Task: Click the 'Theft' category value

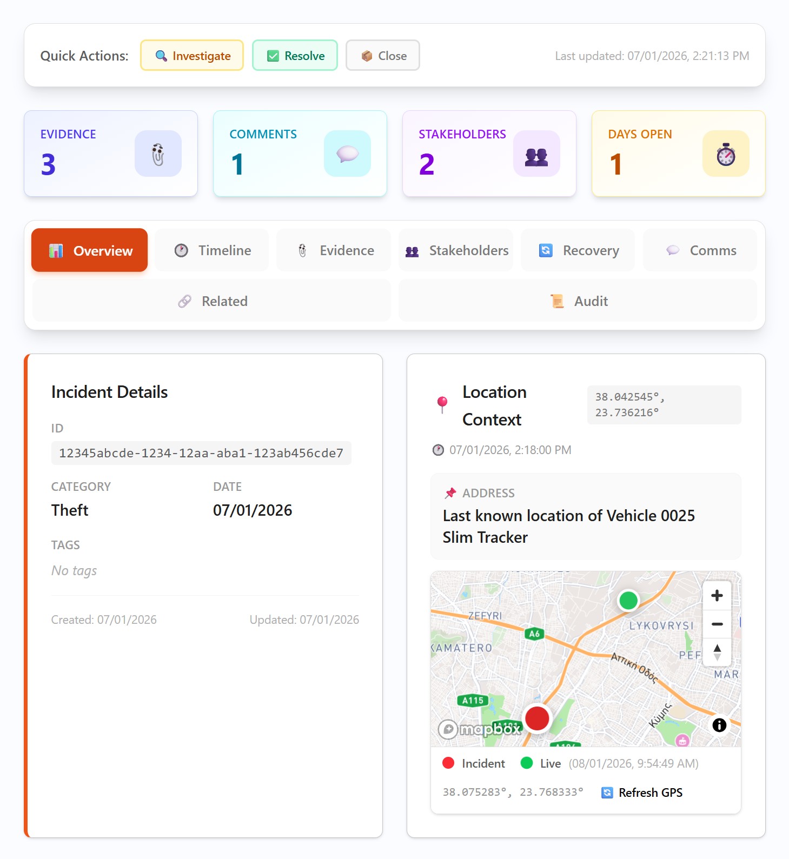Action: pos(70,510)
